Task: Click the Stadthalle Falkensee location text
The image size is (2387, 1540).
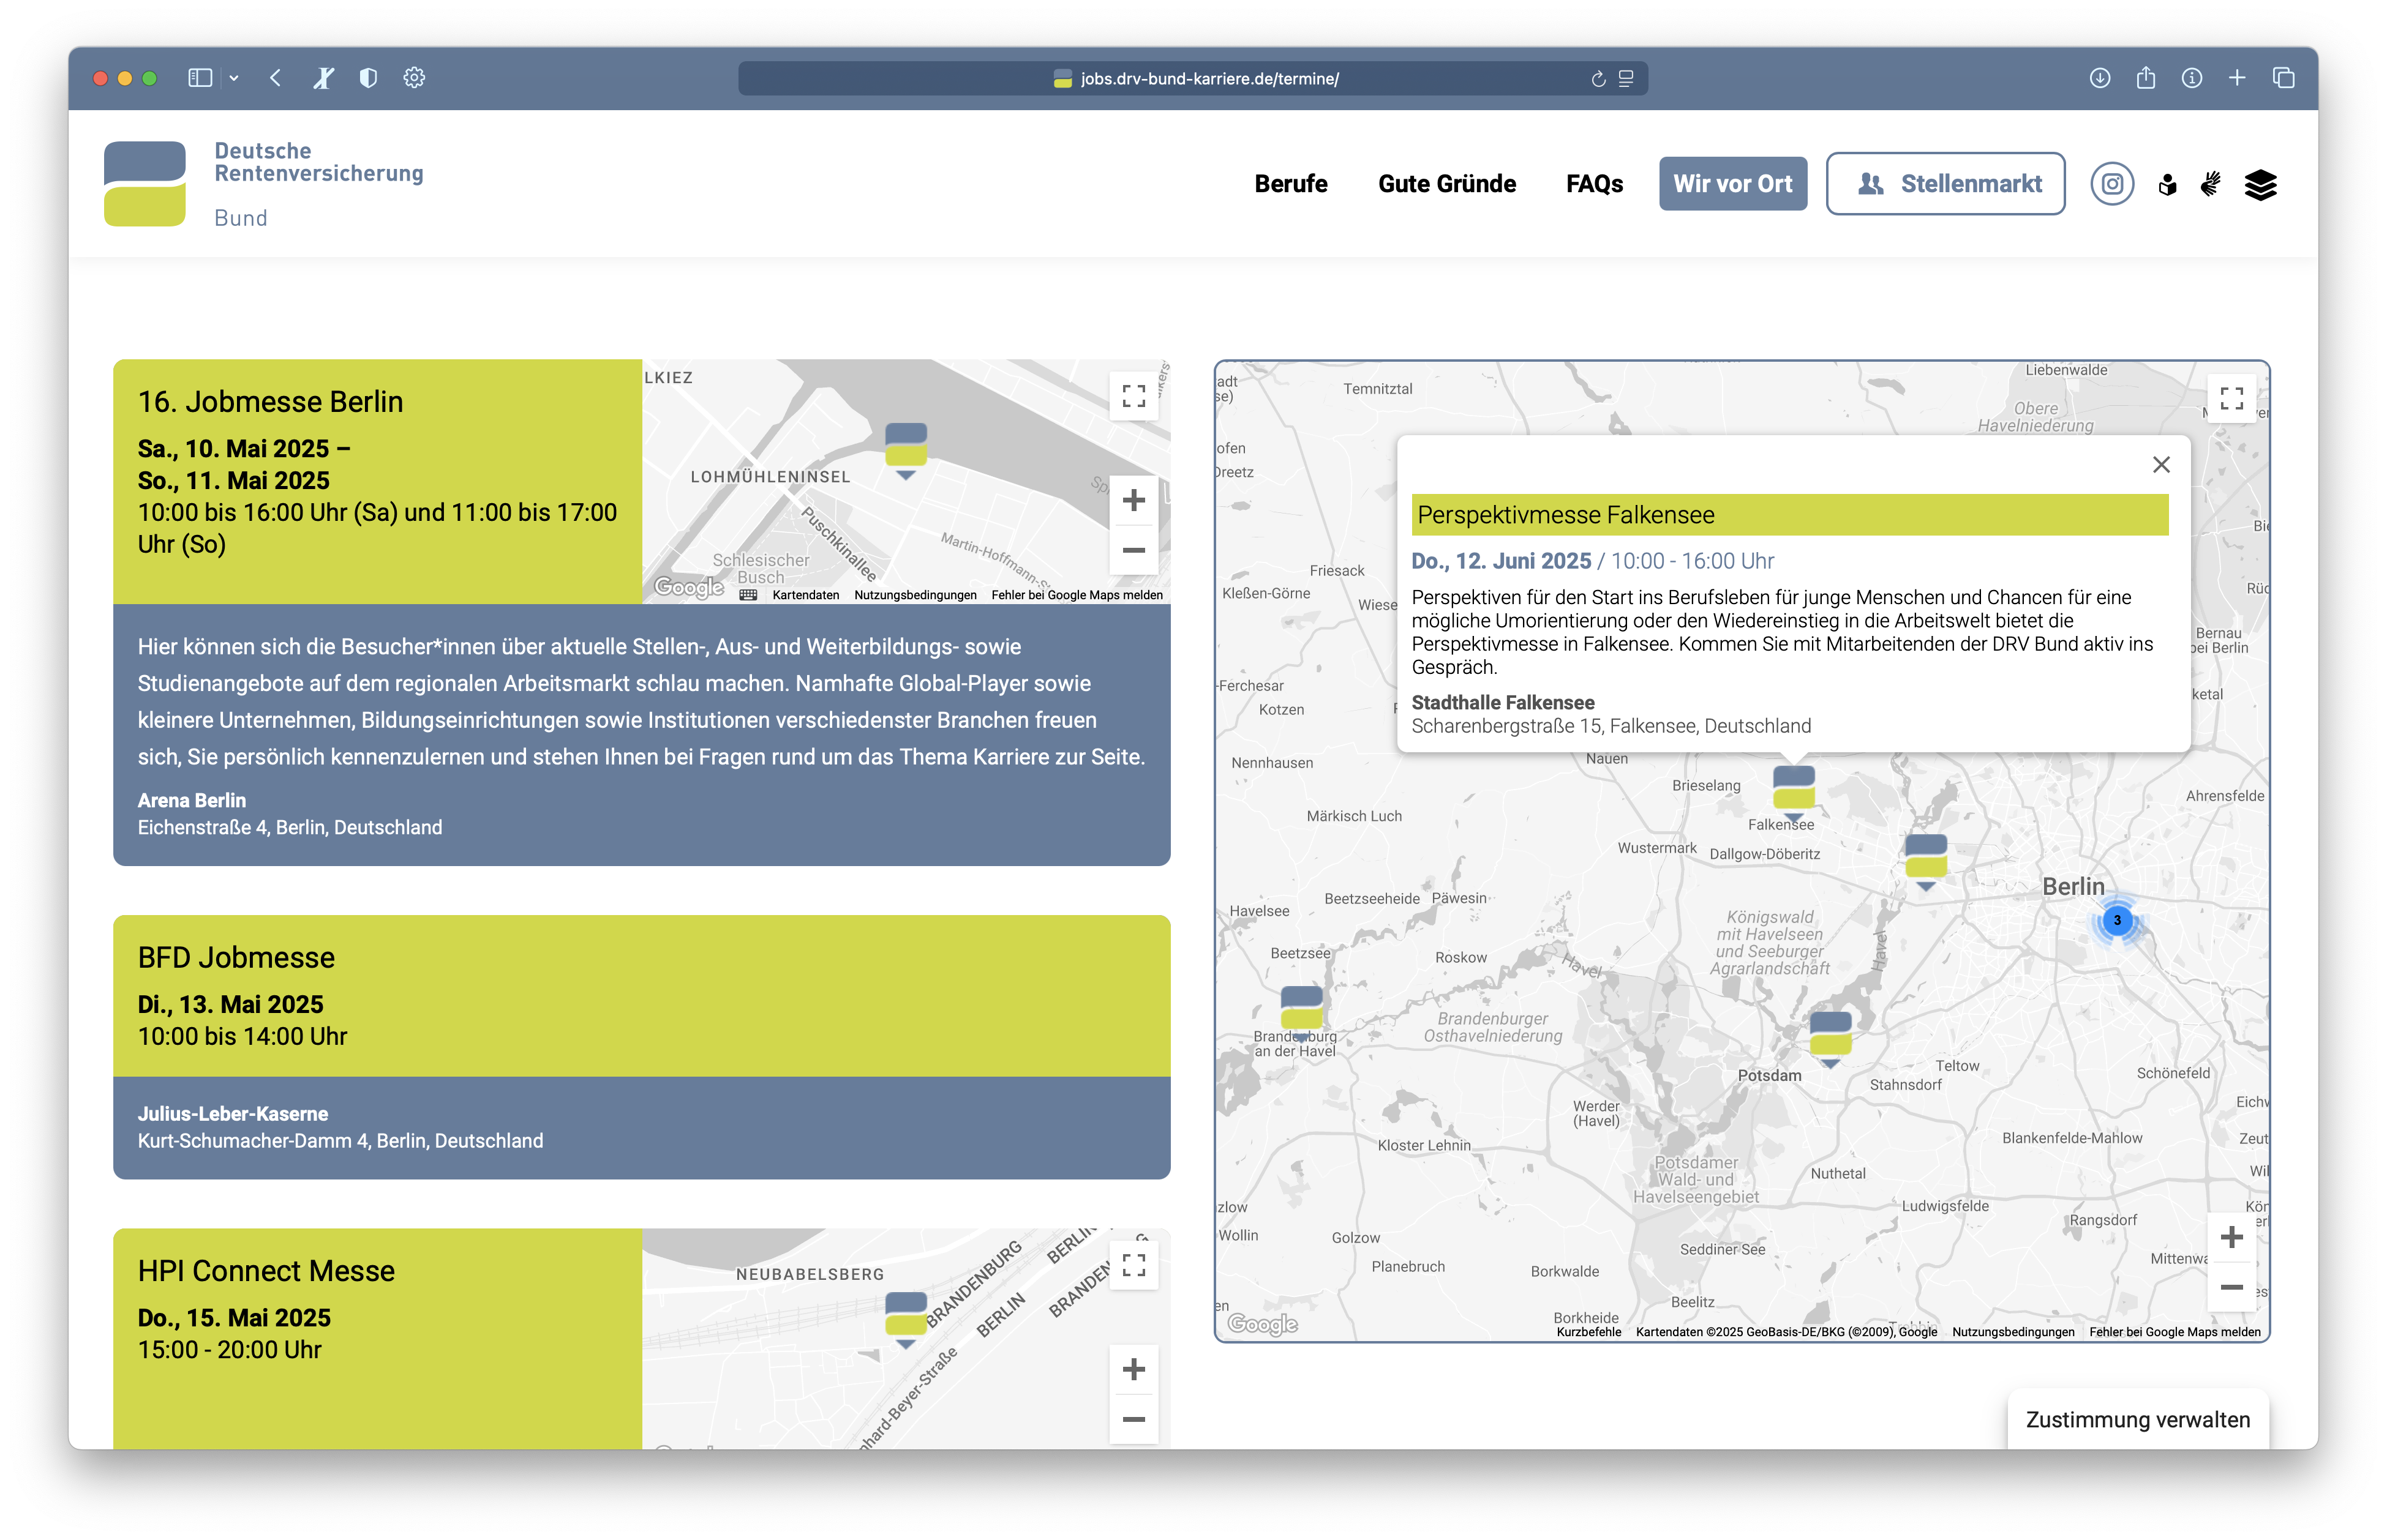Action: (1503, 703)
